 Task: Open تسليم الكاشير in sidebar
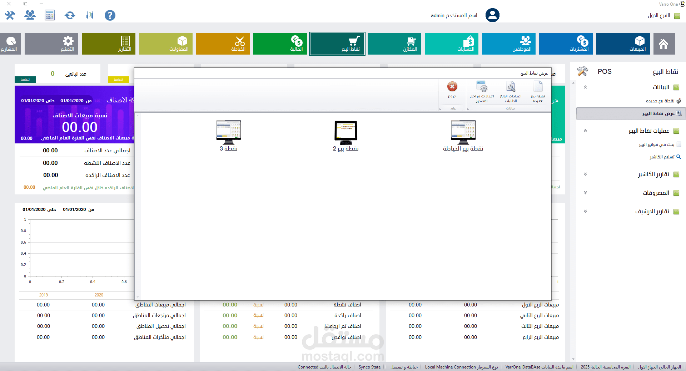(665, 157)
